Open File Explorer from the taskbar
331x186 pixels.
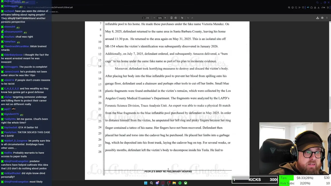coord(174,183)
